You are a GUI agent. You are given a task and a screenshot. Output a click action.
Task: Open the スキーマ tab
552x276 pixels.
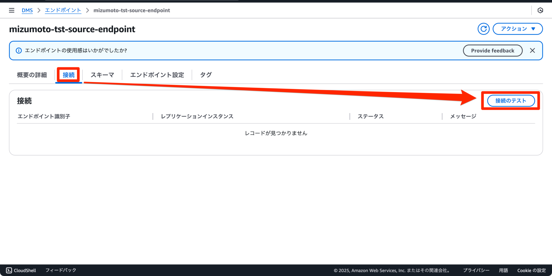[x=102, y=75]
